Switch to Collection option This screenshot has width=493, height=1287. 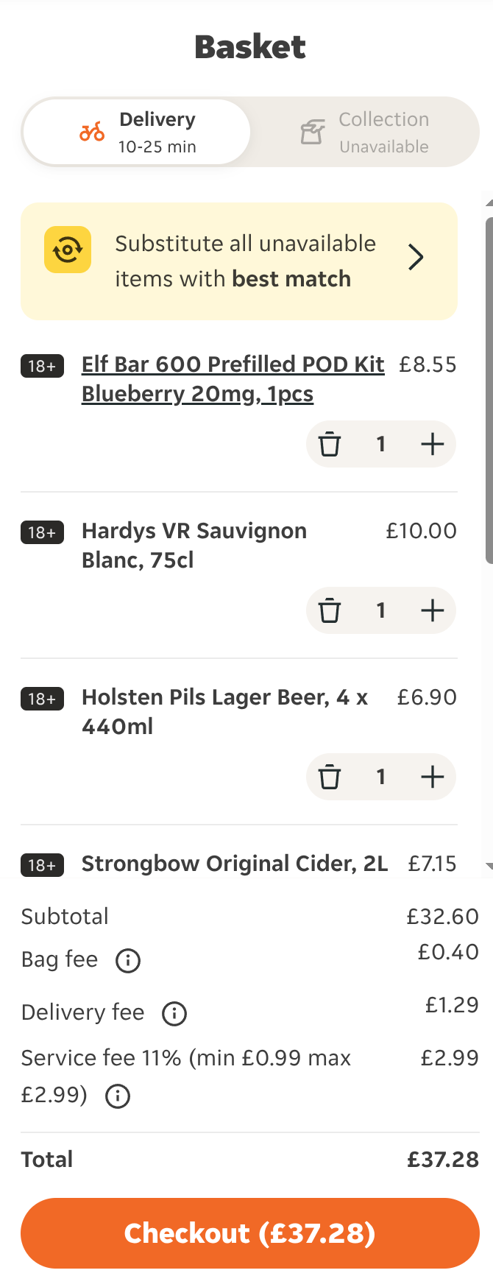[x=365, y=133]
